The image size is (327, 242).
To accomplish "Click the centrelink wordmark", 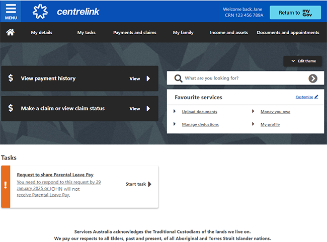I will point(78,12).
